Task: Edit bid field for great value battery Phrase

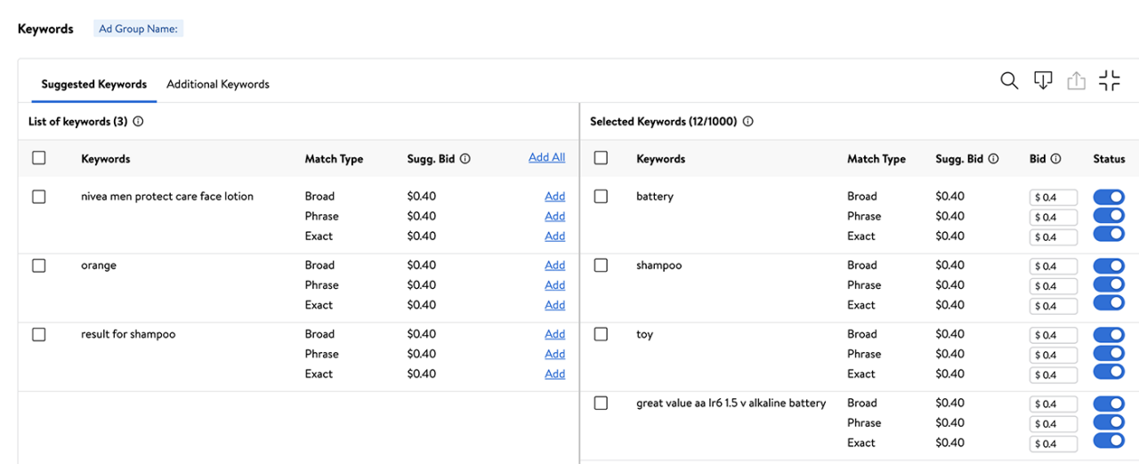Action: 1054,424
